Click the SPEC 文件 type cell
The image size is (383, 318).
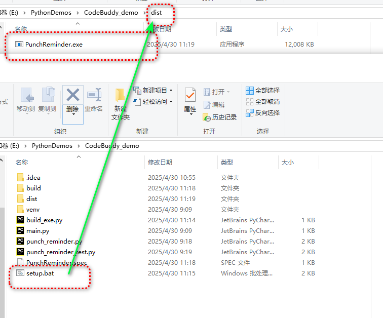click(235, 263)
